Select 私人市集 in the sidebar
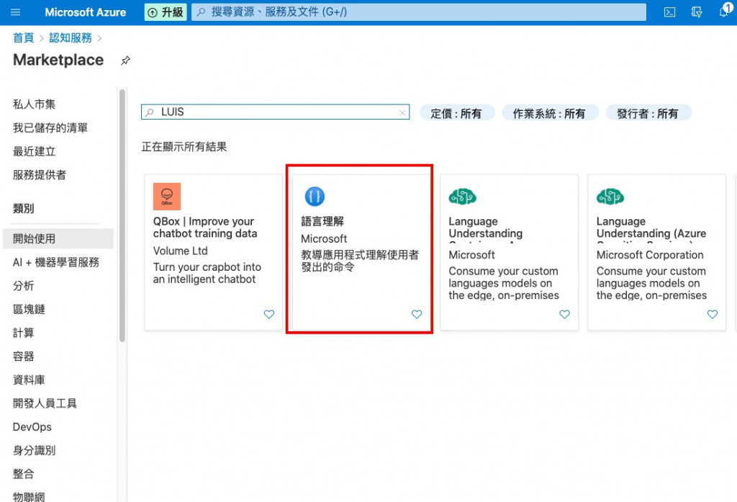Image resolution: width=737 pixels, height=502 pixels. point(35,104)
